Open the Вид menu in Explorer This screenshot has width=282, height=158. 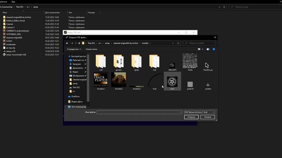coord(13,2)
